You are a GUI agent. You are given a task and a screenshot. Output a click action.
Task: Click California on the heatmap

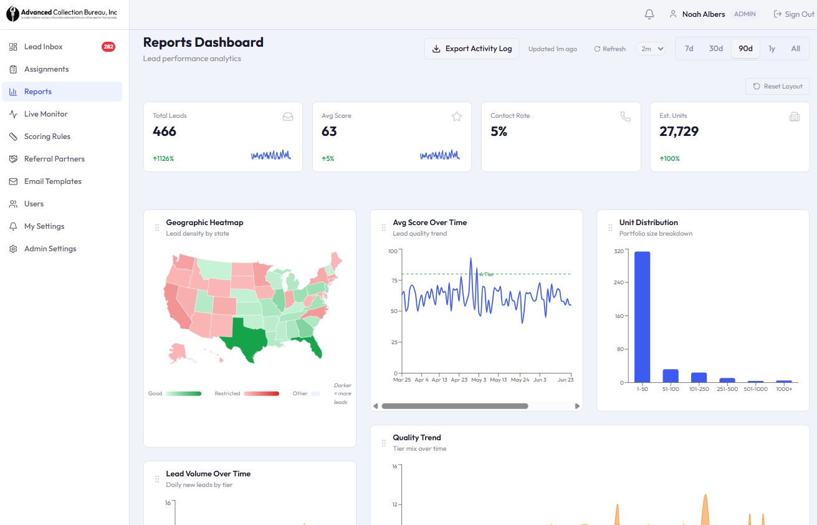174,307
